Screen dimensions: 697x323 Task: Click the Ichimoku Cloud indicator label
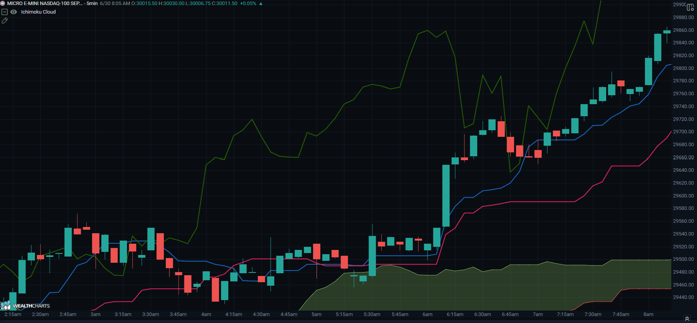(38, 12)
